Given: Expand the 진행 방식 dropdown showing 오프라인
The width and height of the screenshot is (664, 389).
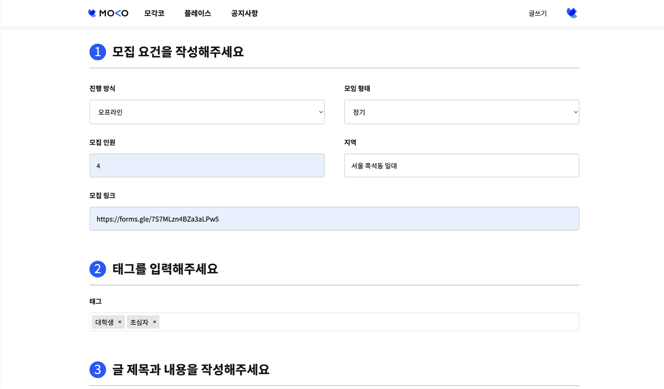Looking at the screenshot, I should (x=207, y=112).
